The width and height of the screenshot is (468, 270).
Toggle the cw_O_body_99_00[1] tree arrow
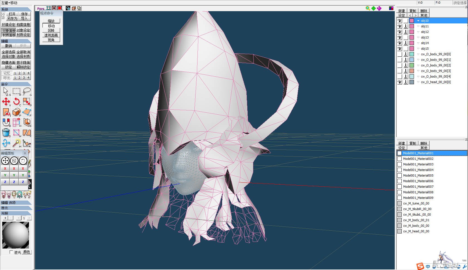pos(418,60)
